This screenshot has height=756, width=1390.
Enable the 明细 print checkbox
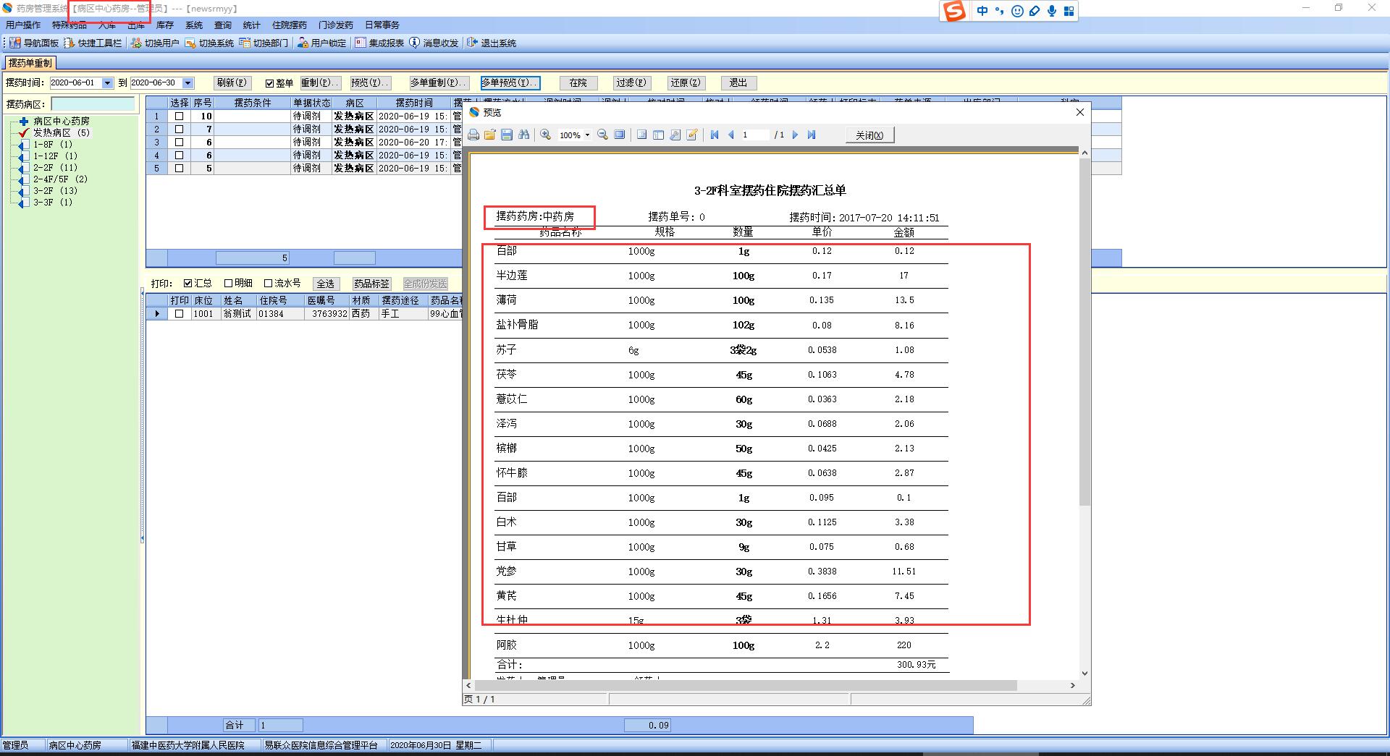pyautogui.click(x=229, y=284)
